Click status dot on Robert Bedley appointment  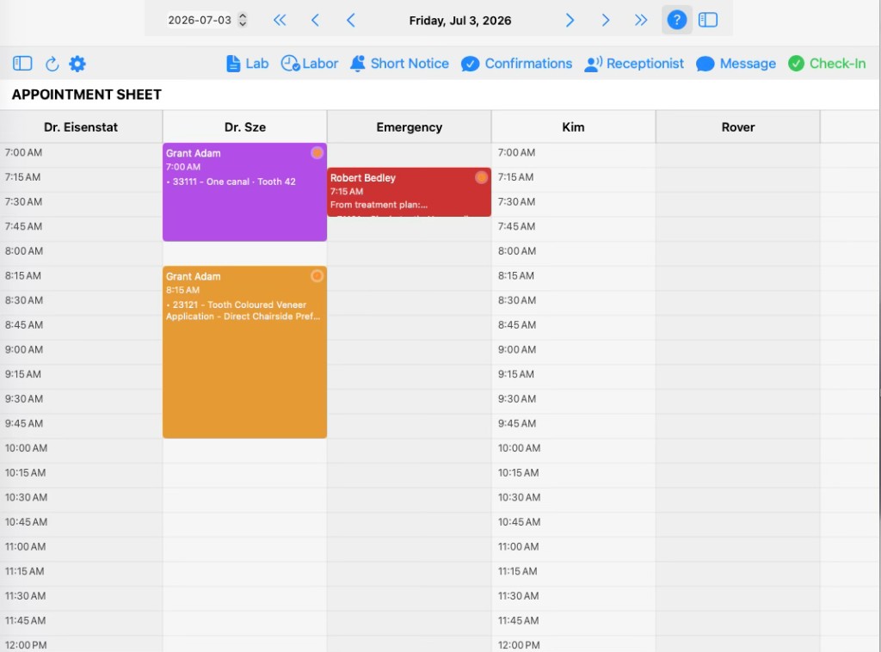(482, 177)
